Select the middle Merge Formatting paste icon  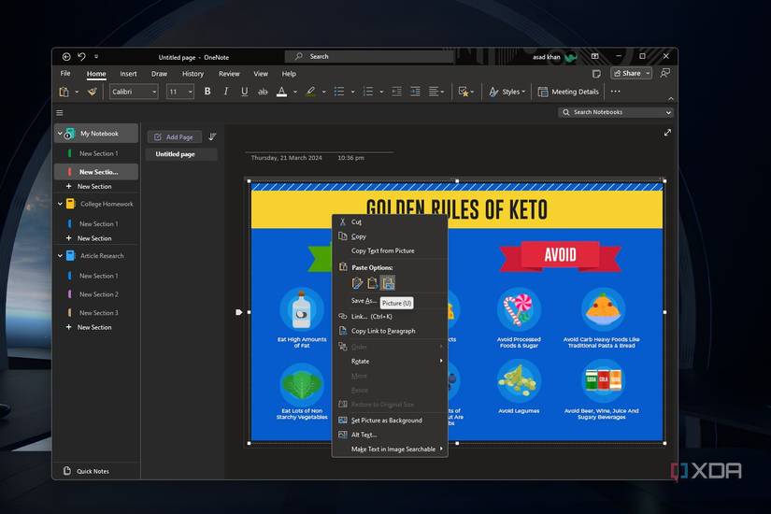372,283
